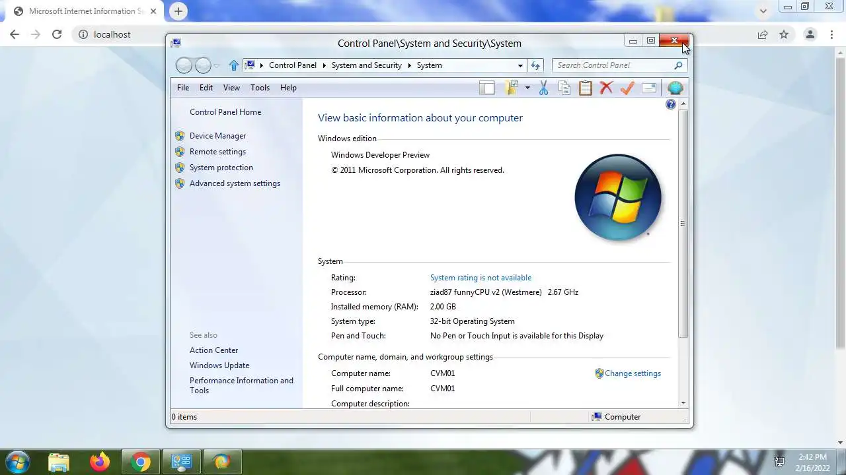Image resolution: width=846 pixels, height=475 pixels.
Task: Open Device Manager link
Action: (x=217, y=136)
